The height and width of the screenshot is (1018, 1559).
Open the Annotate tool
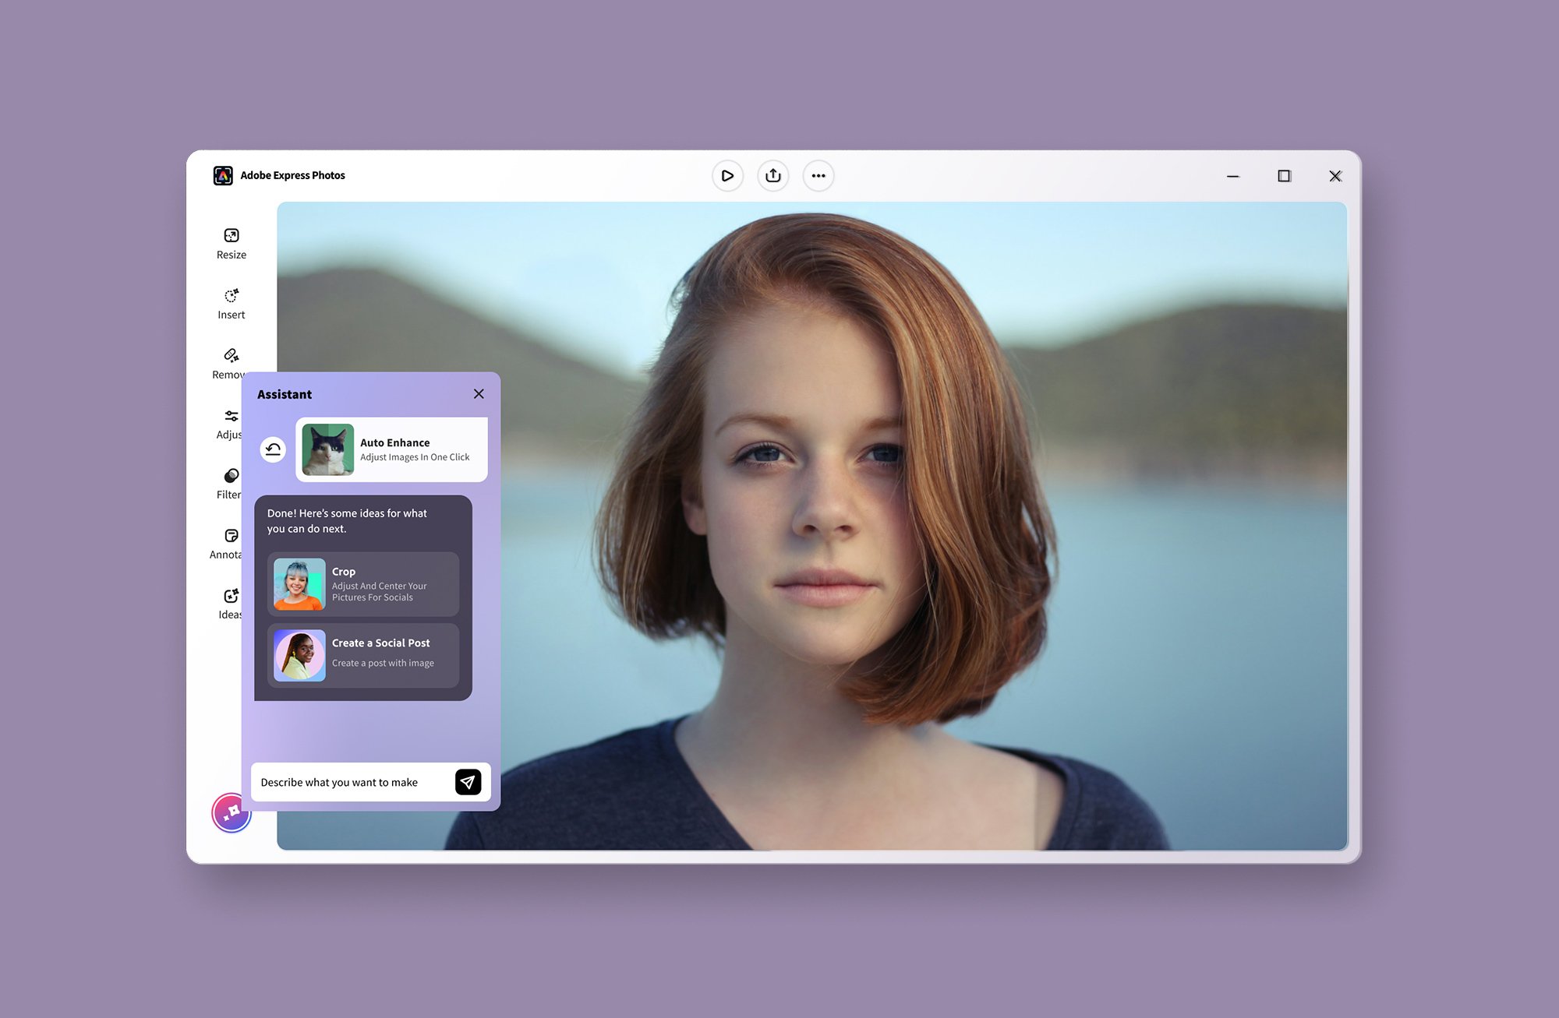231,536
